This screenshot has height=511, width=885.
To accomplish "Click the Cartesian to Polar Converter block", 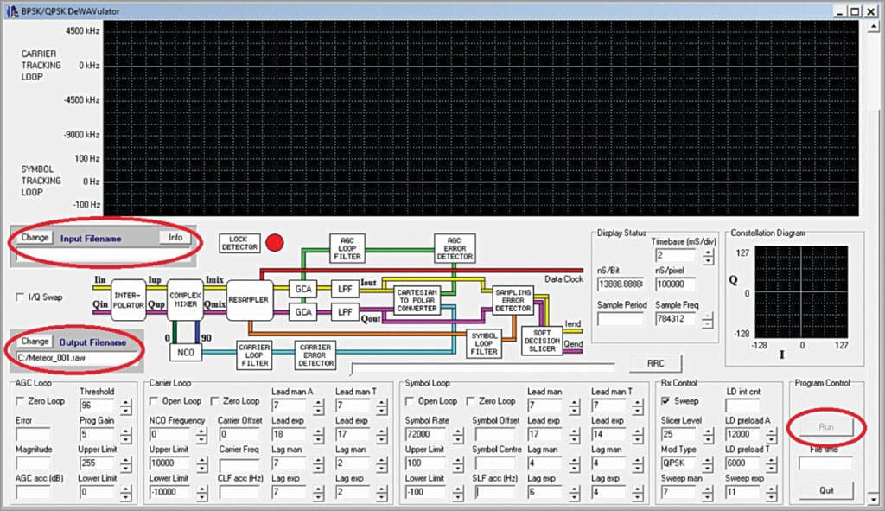I will pyautogui.click(x=417, y=299).
